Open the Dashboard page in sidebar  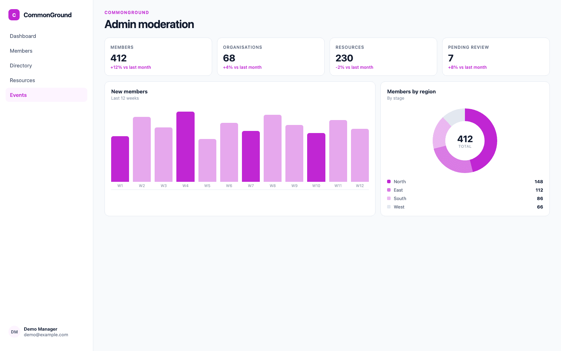coord(46,36)
